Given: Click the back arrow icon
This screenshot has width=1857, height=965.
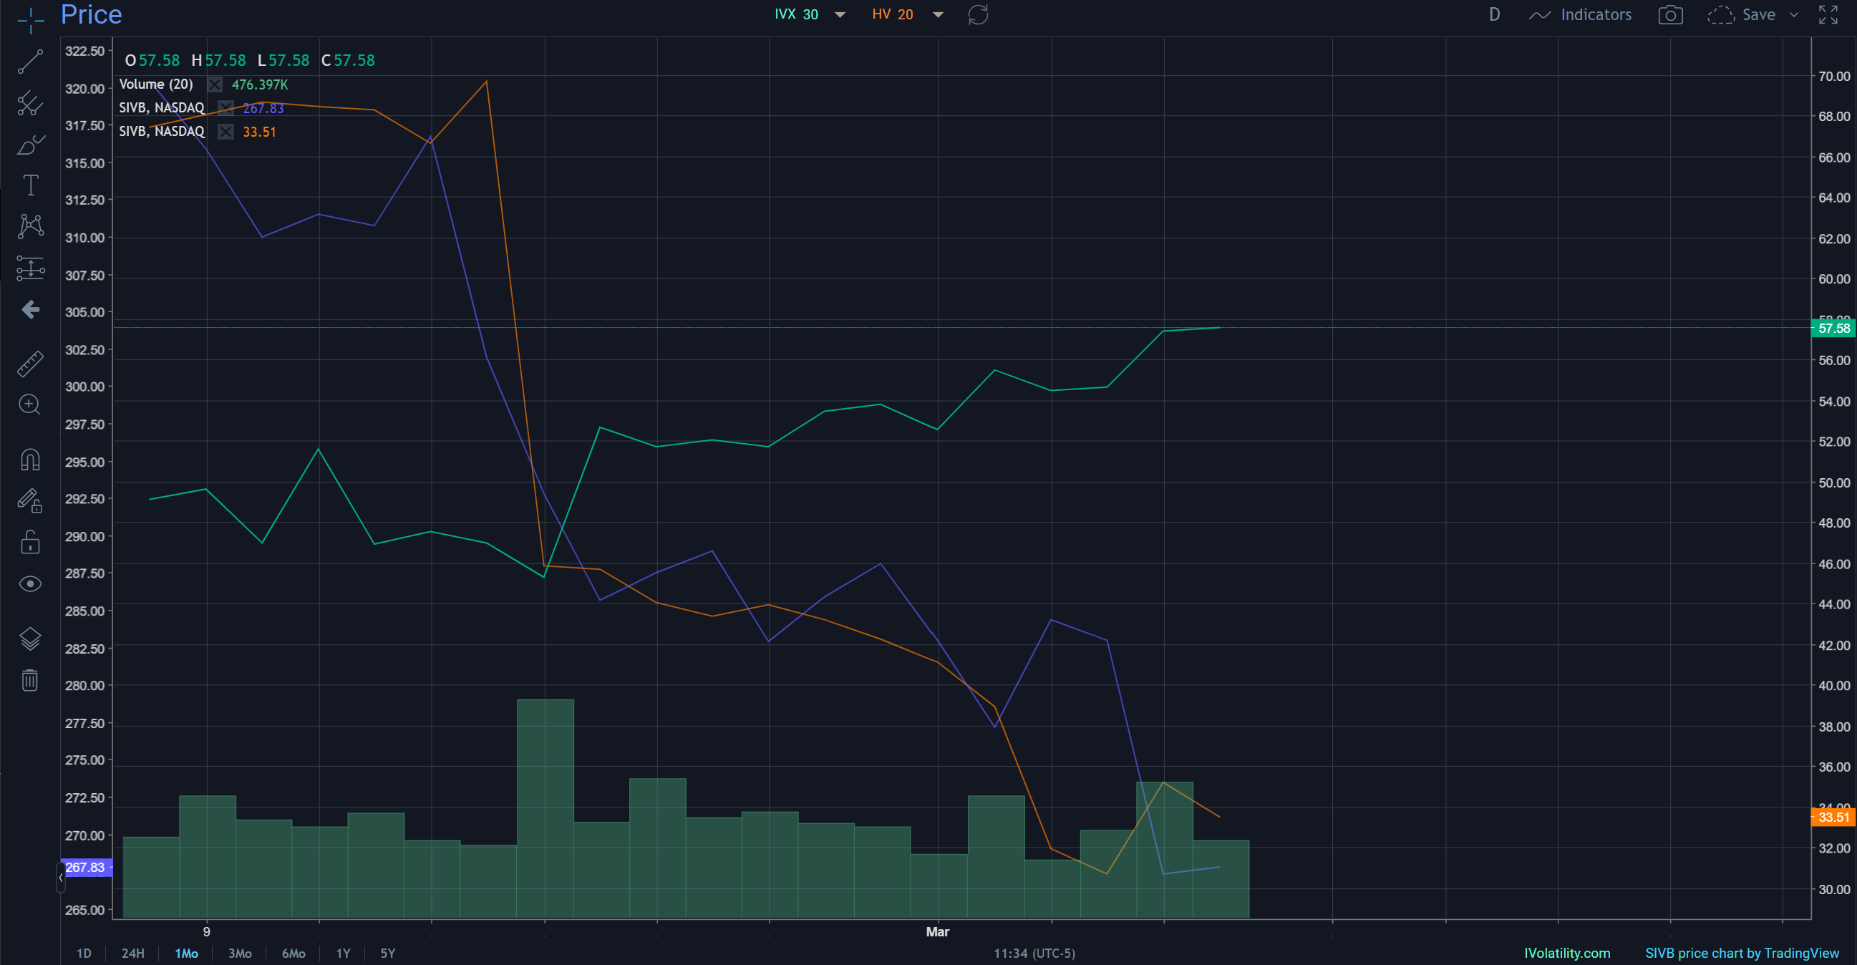Looking at the screenshot, I should click(x=30, y=310).
